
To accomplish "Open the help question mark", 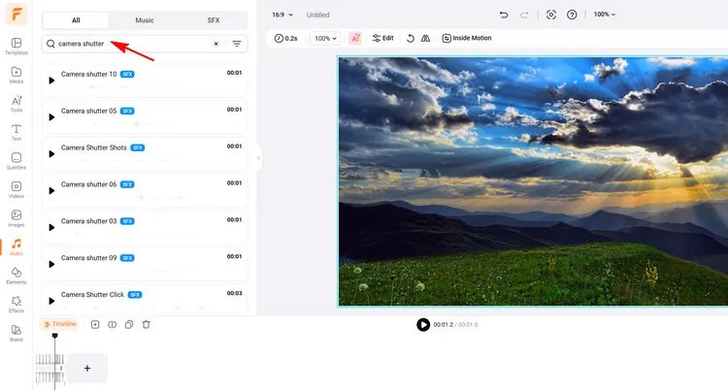I will click(x=572, y=15).
